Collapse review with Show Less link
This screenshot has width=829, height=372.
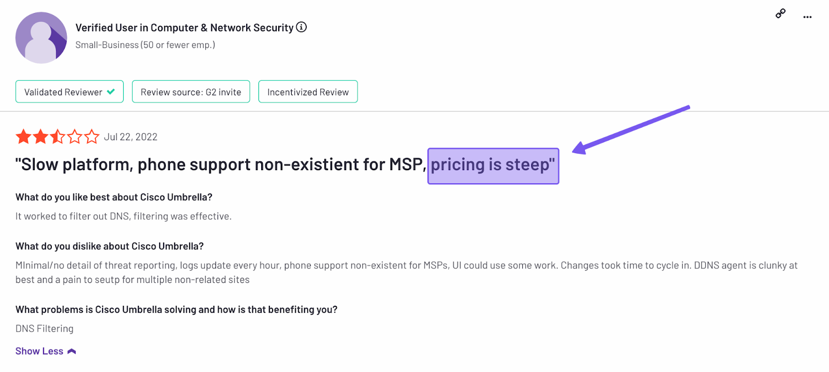point(39,351)
